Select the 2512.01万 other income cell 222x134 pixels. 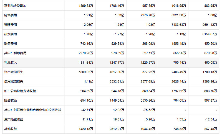coord(117,129)
